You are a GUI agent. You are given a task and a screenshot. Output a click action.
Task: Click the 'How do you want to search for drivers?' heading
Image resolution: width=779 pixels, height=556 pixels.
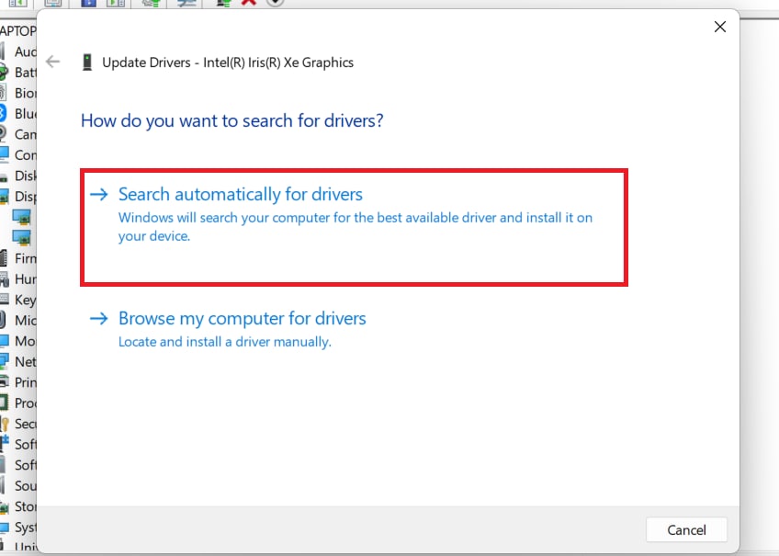point(232,120)
